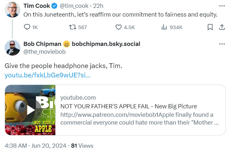
Task: Share Tim Cook's tweet
Action: 222,27
